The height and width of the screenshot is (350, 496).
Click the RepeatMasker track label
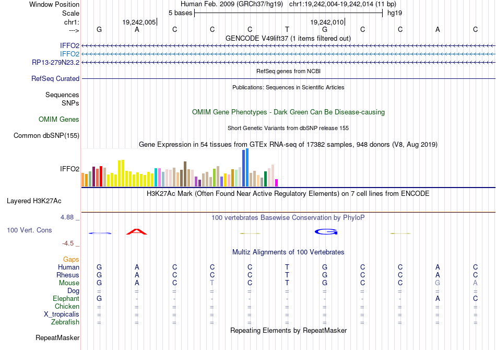point(57,337)
